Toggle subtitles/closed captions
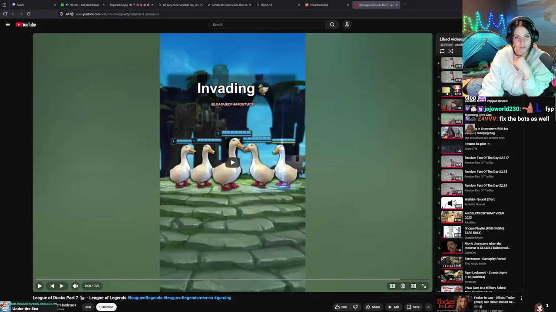Screen dimensions: 556x312 pyautogui.click(x=392, y=286)
